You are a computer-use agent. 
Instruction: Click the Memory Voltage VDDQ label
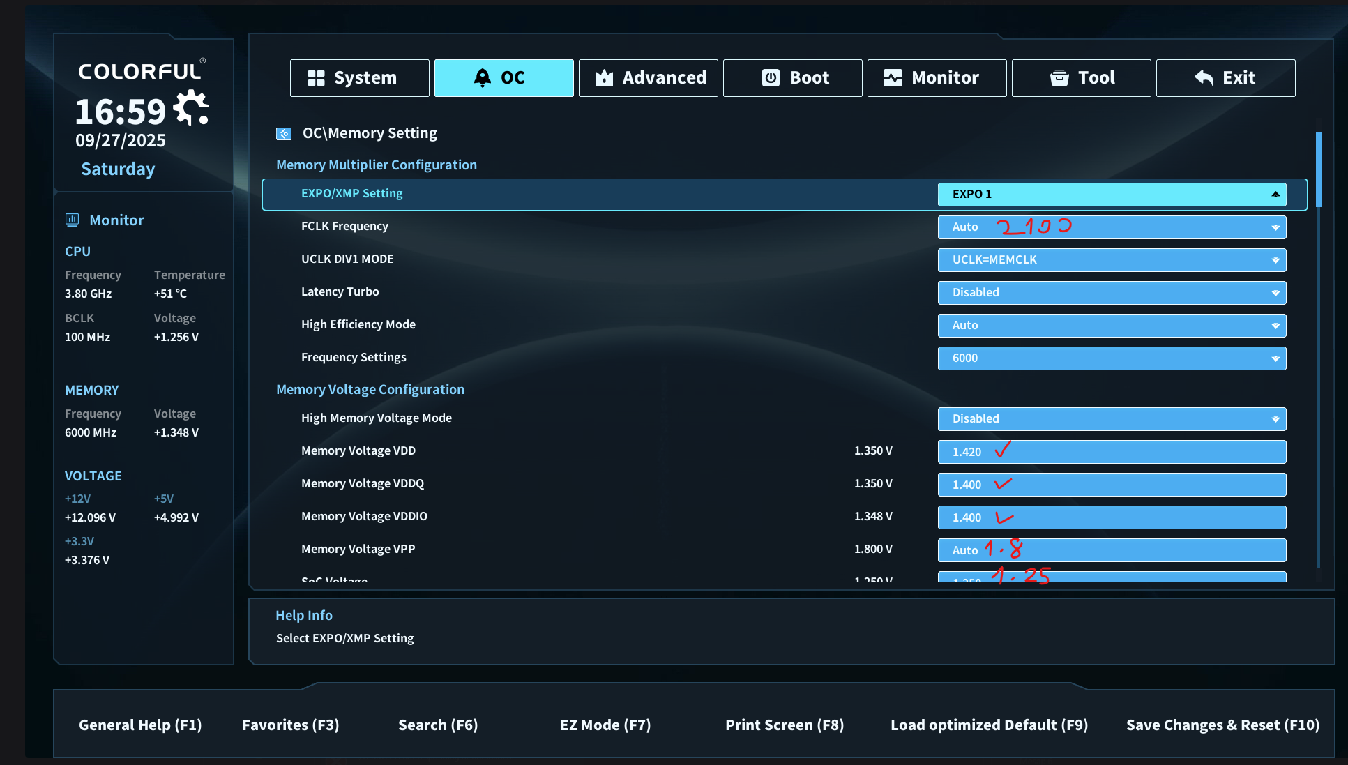point(363,483)
